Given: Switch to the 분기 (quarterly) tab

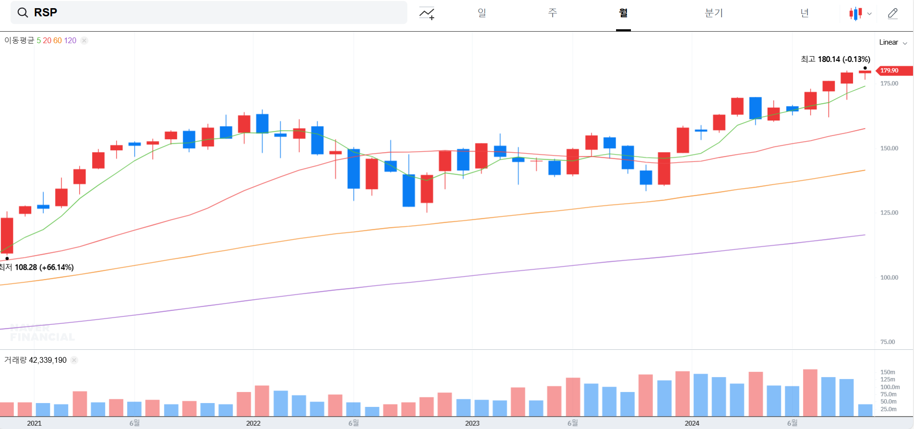Looking at the screenshot, I should (x=714, y=13).
